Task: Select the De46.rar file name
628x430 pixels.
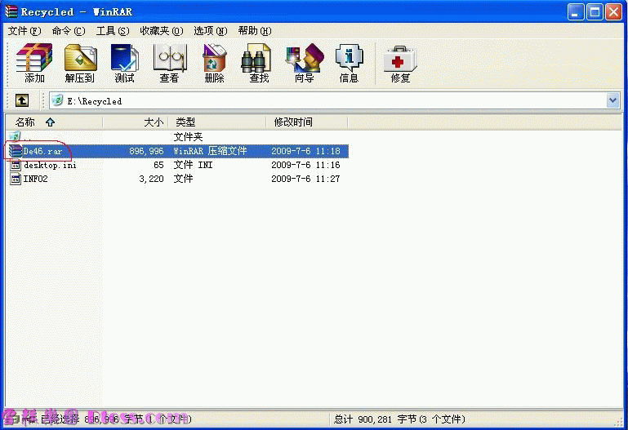Action: point(42,151)
